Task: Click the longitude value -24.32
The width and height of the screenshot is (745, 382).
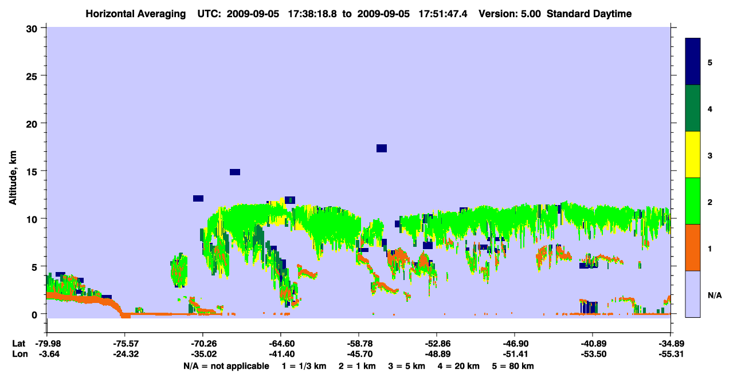Action: pyautogui.click(x=124, y=355)
